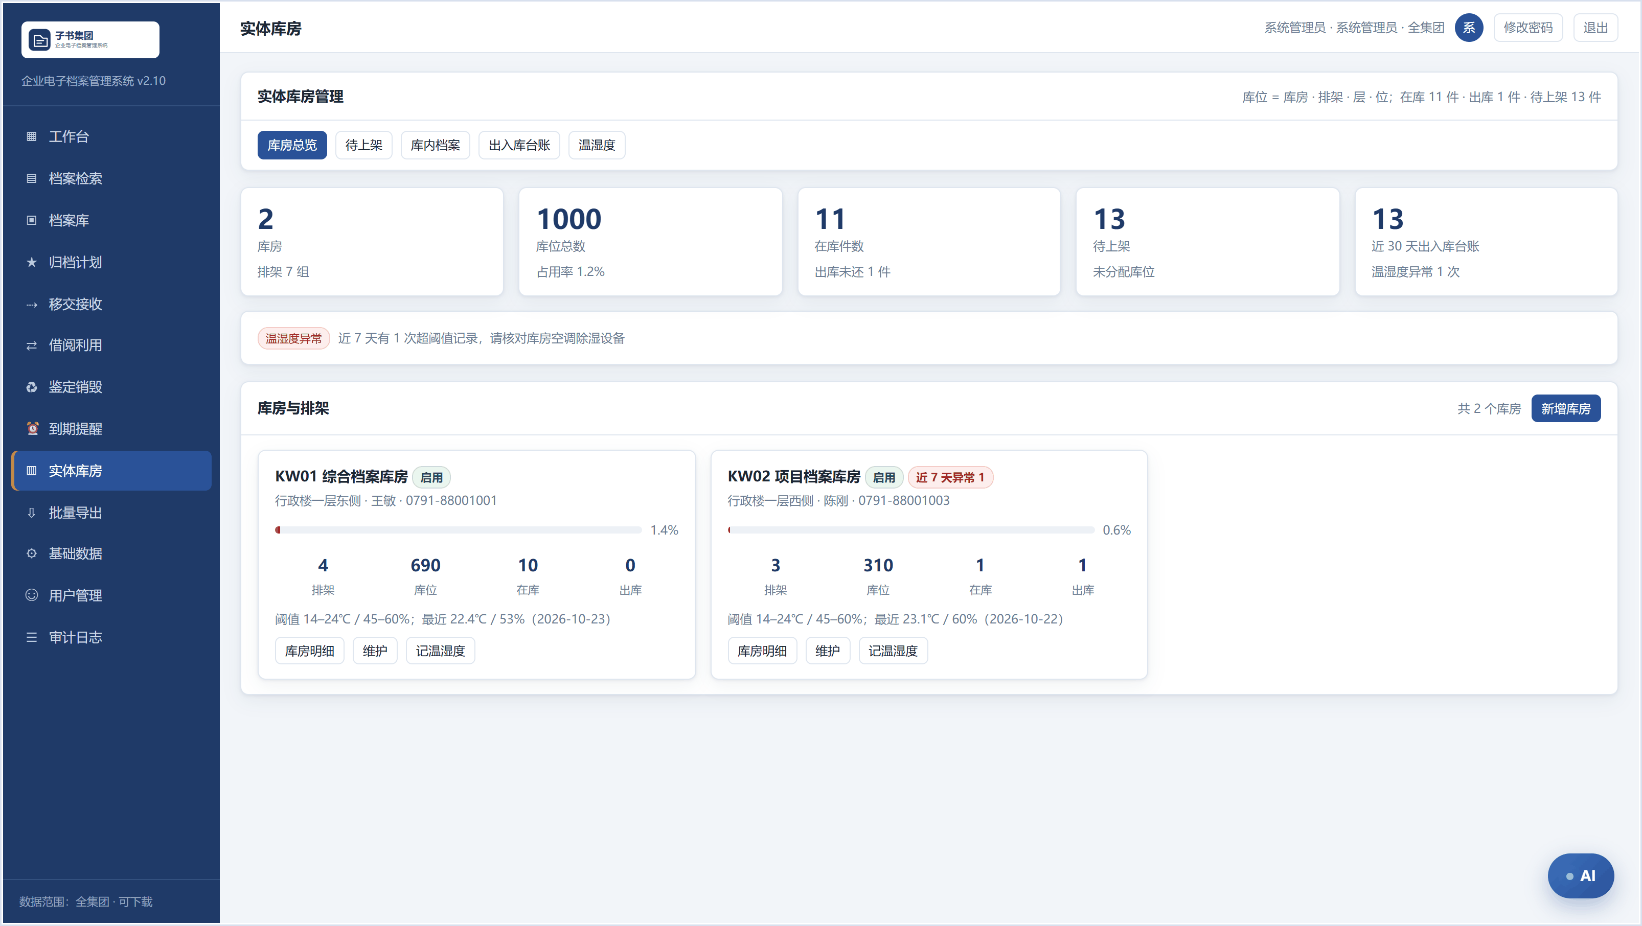Open 审计日志 in the sidebar
The image size is (1642, 926).
(x=111, y=637)
